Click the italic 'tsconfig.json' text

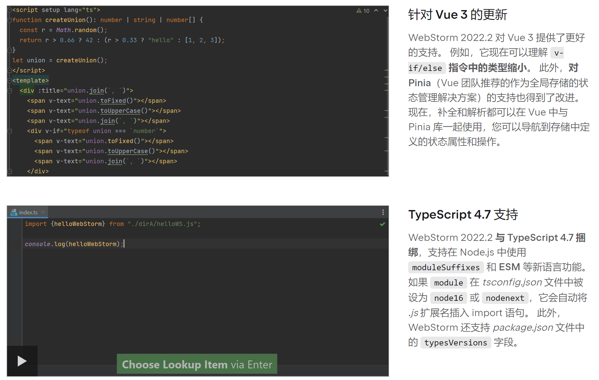point(512,282)
